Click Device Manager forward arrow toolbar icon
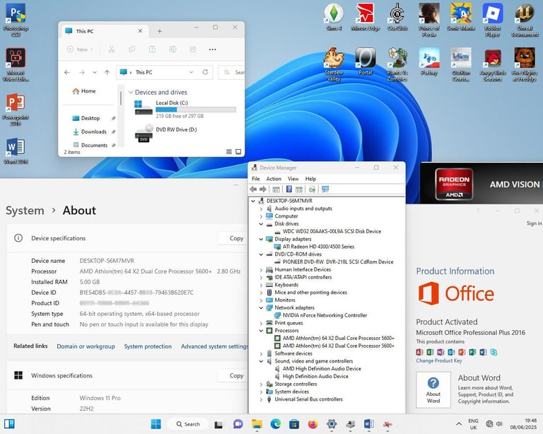The height and width of the screenshot is (434, 543). tap(263, 189)
